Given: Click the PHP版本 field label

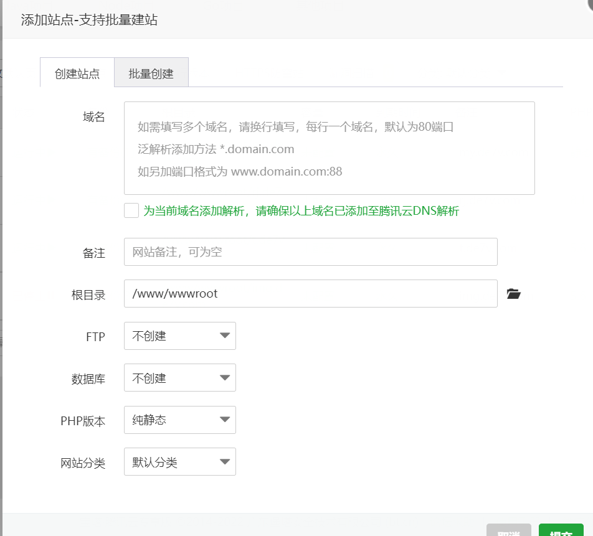Looking at the screenshot, I should [83, 421].
